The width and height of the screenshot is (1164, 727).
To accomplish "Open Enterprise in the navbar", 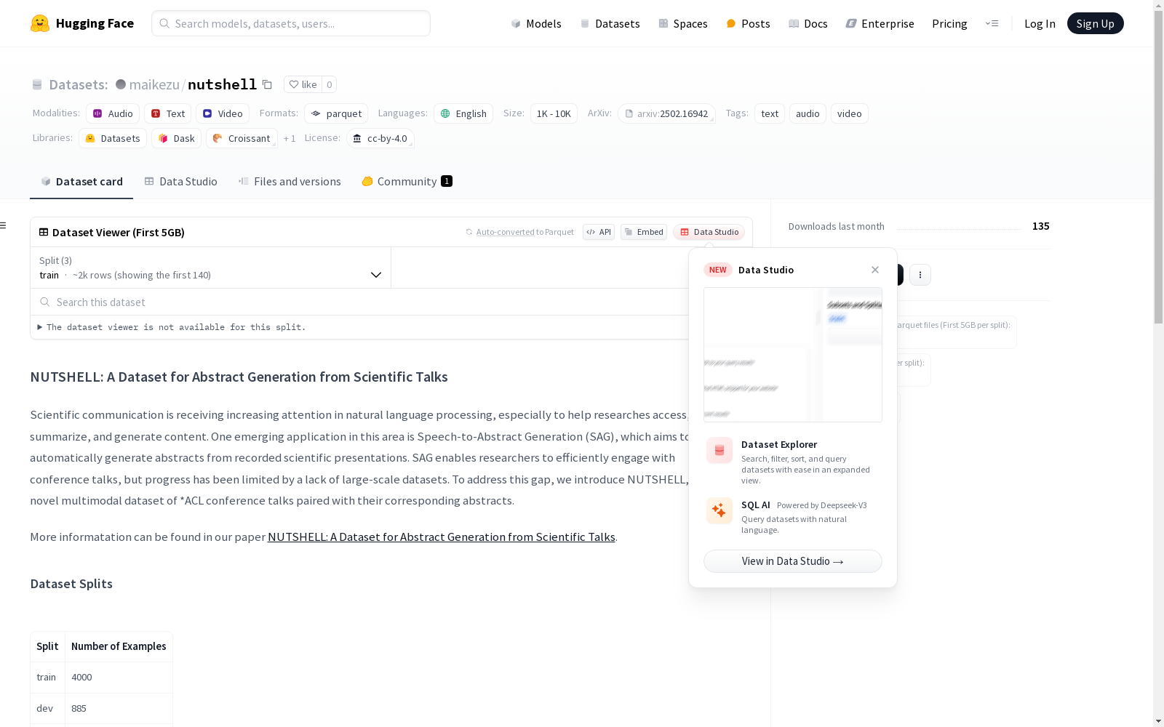I will (880, 23).
